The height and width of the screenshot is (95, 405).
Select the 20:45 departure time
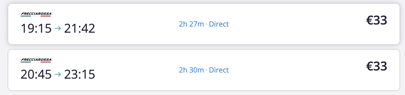tap(36, 74)
